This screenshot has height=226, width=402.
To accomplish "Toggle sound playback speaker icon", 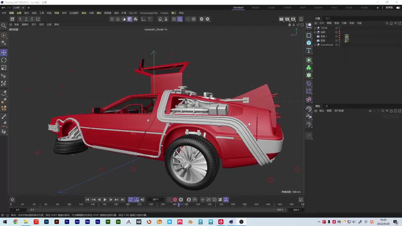I will click(142, 200).
